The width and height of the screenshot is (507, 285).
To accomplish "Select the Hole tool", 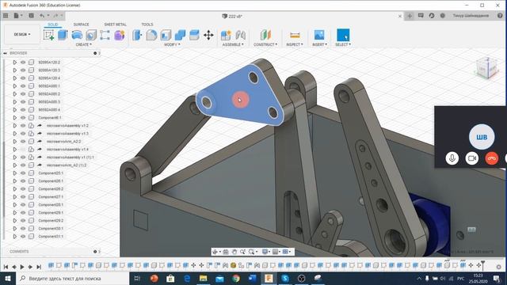I will click(91, 35).
